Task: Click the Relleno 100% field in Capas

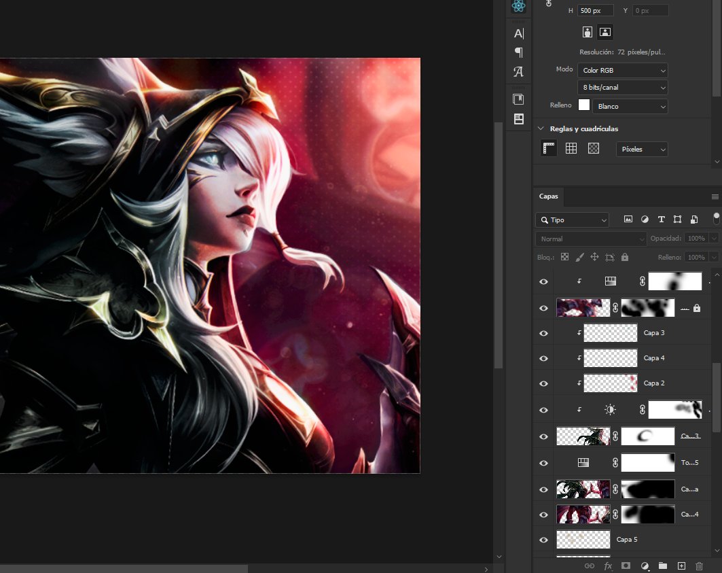Action: click(x=696, y=257)
